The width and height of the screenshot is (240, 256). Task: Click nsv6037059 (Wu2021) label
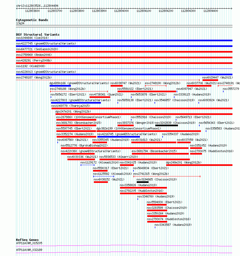(x=192, y=140)
